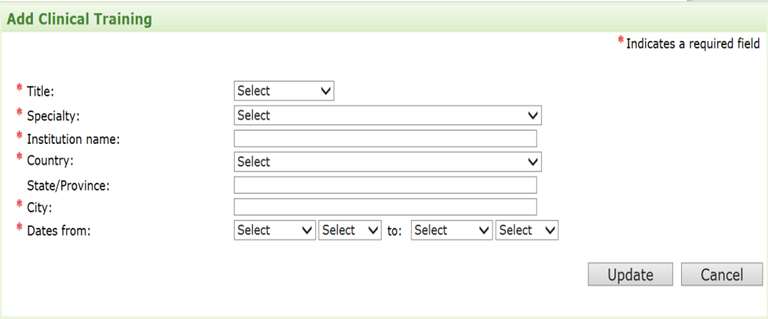Image resolution: width=768 pixels, height=319 pixels.
Task: Open the last end-date dropdown
Action: [x=527, y=231]
